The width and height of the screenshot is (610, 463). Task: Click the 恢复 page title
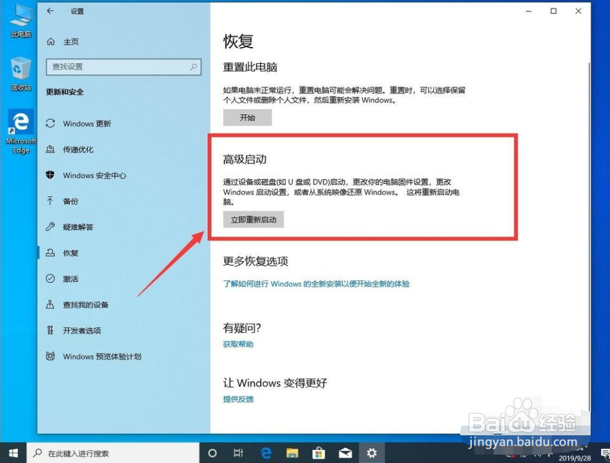pyautogui.click(x=238, y=41)
